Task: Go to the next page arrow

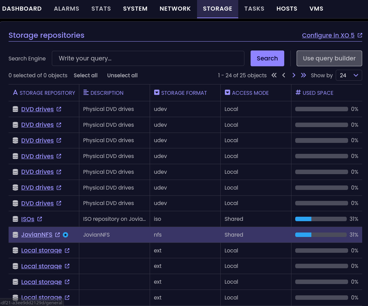Action: click(x=294, y=75)
